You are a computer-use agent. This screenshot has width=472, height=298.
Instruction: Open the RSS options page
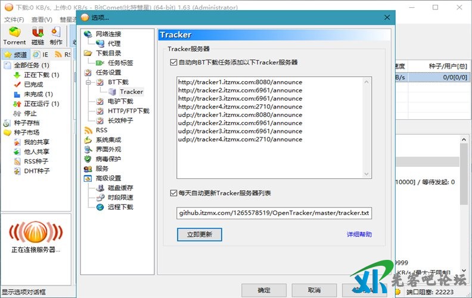[x=101, y=130]
